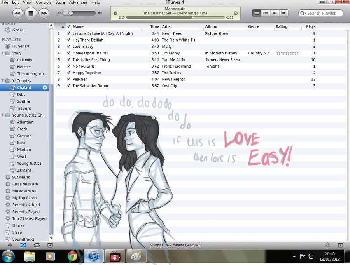Image resolution: width=350 pixels, height=265 pixels.
Task: Click the Previous track rewind button
Action: 17,13
